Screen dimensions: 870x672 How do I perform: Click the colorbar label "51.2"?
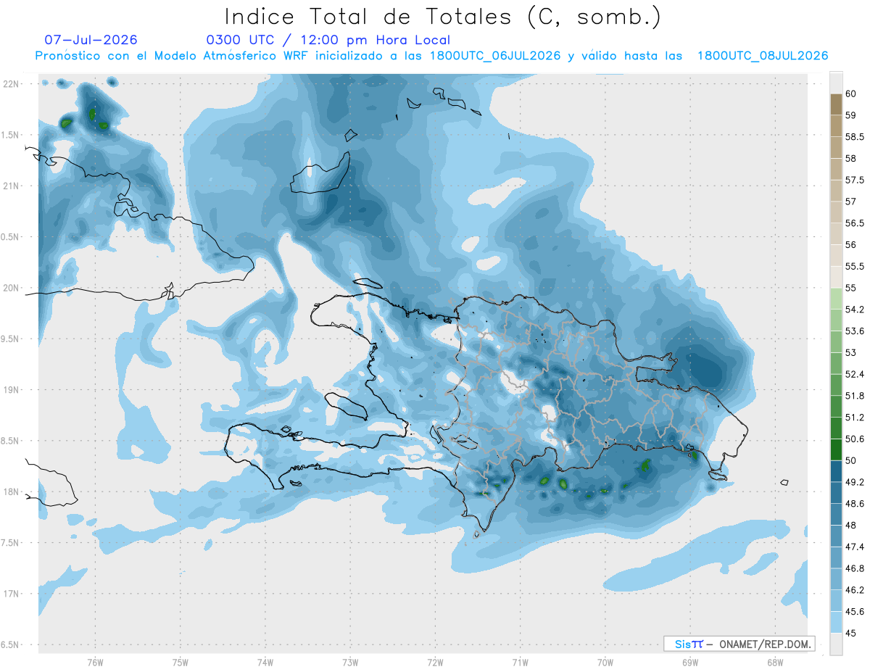coord(854,418)
